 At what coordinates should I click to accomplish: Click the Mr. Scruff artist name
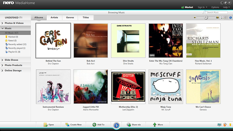[x=166, y=110]
